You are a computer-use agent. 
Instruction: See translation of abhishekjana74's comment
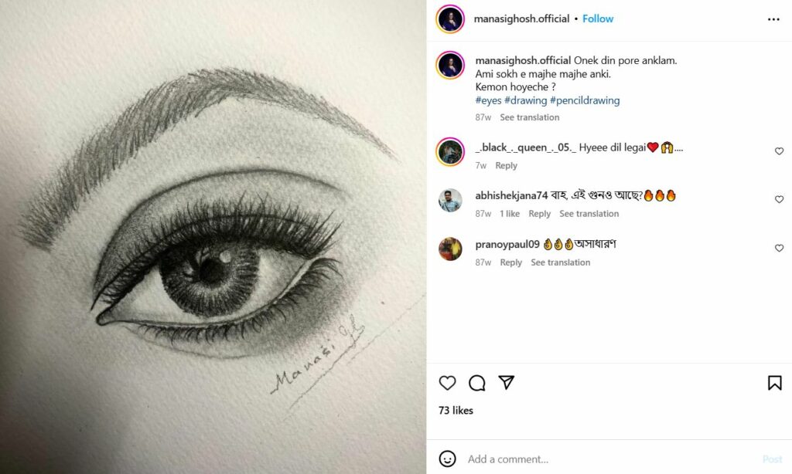point(589,214)
